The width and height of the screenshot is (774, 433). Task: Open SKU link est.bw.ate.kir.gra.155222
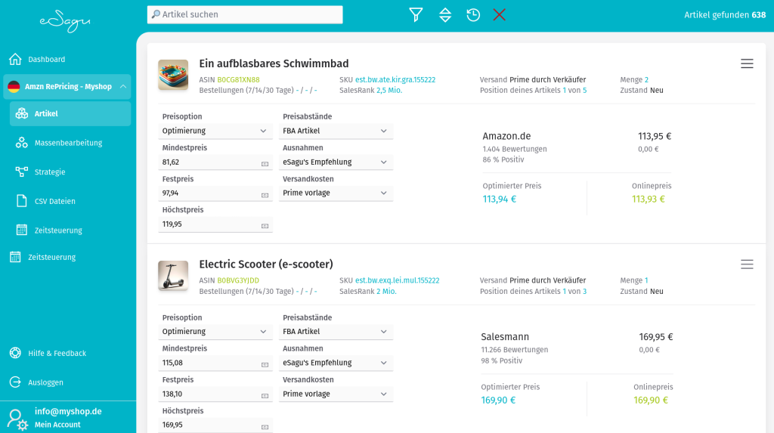pyautogui.click(x=395, y=79)
